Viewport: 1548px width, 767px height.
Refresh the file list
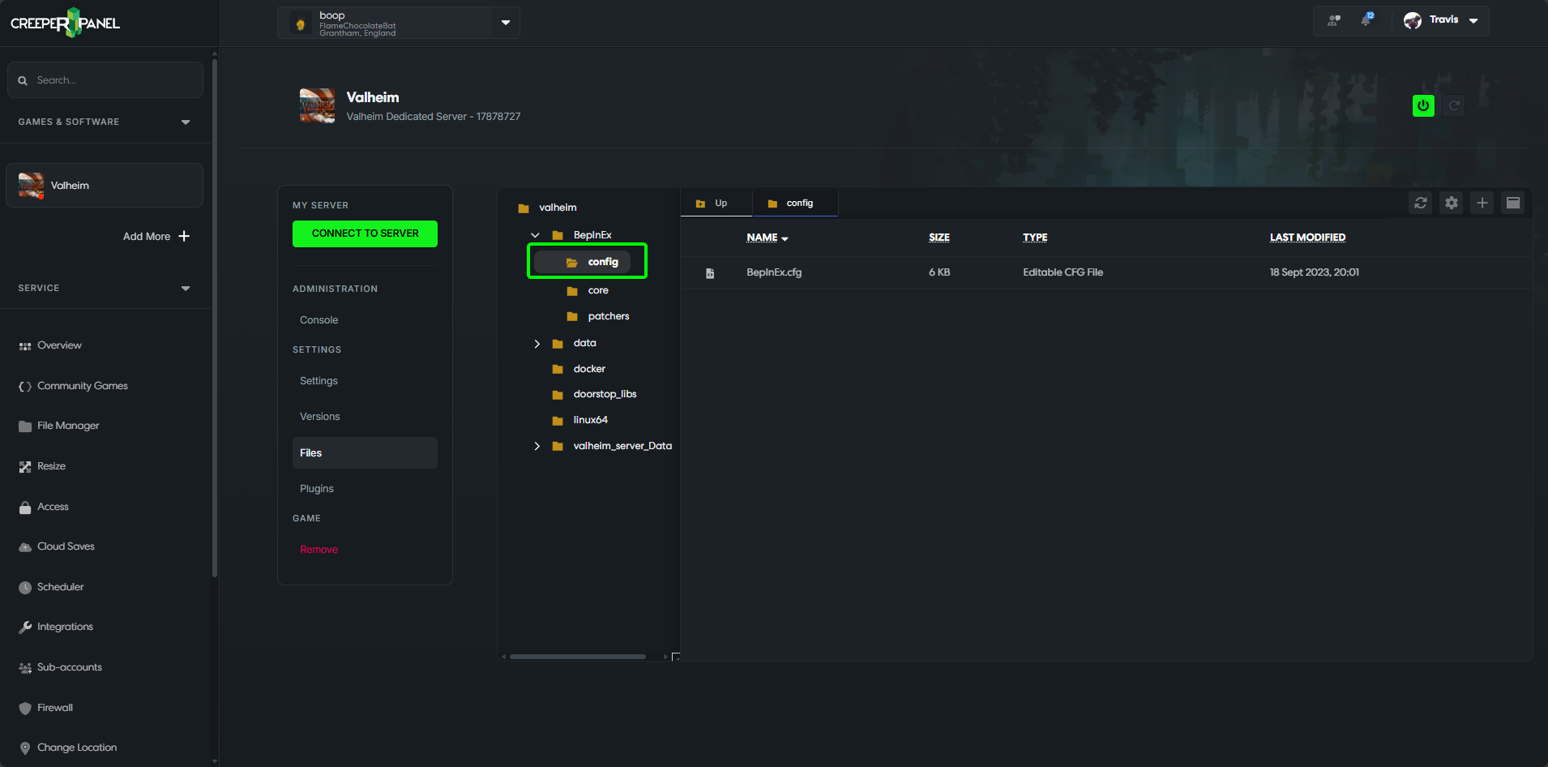1421,203
